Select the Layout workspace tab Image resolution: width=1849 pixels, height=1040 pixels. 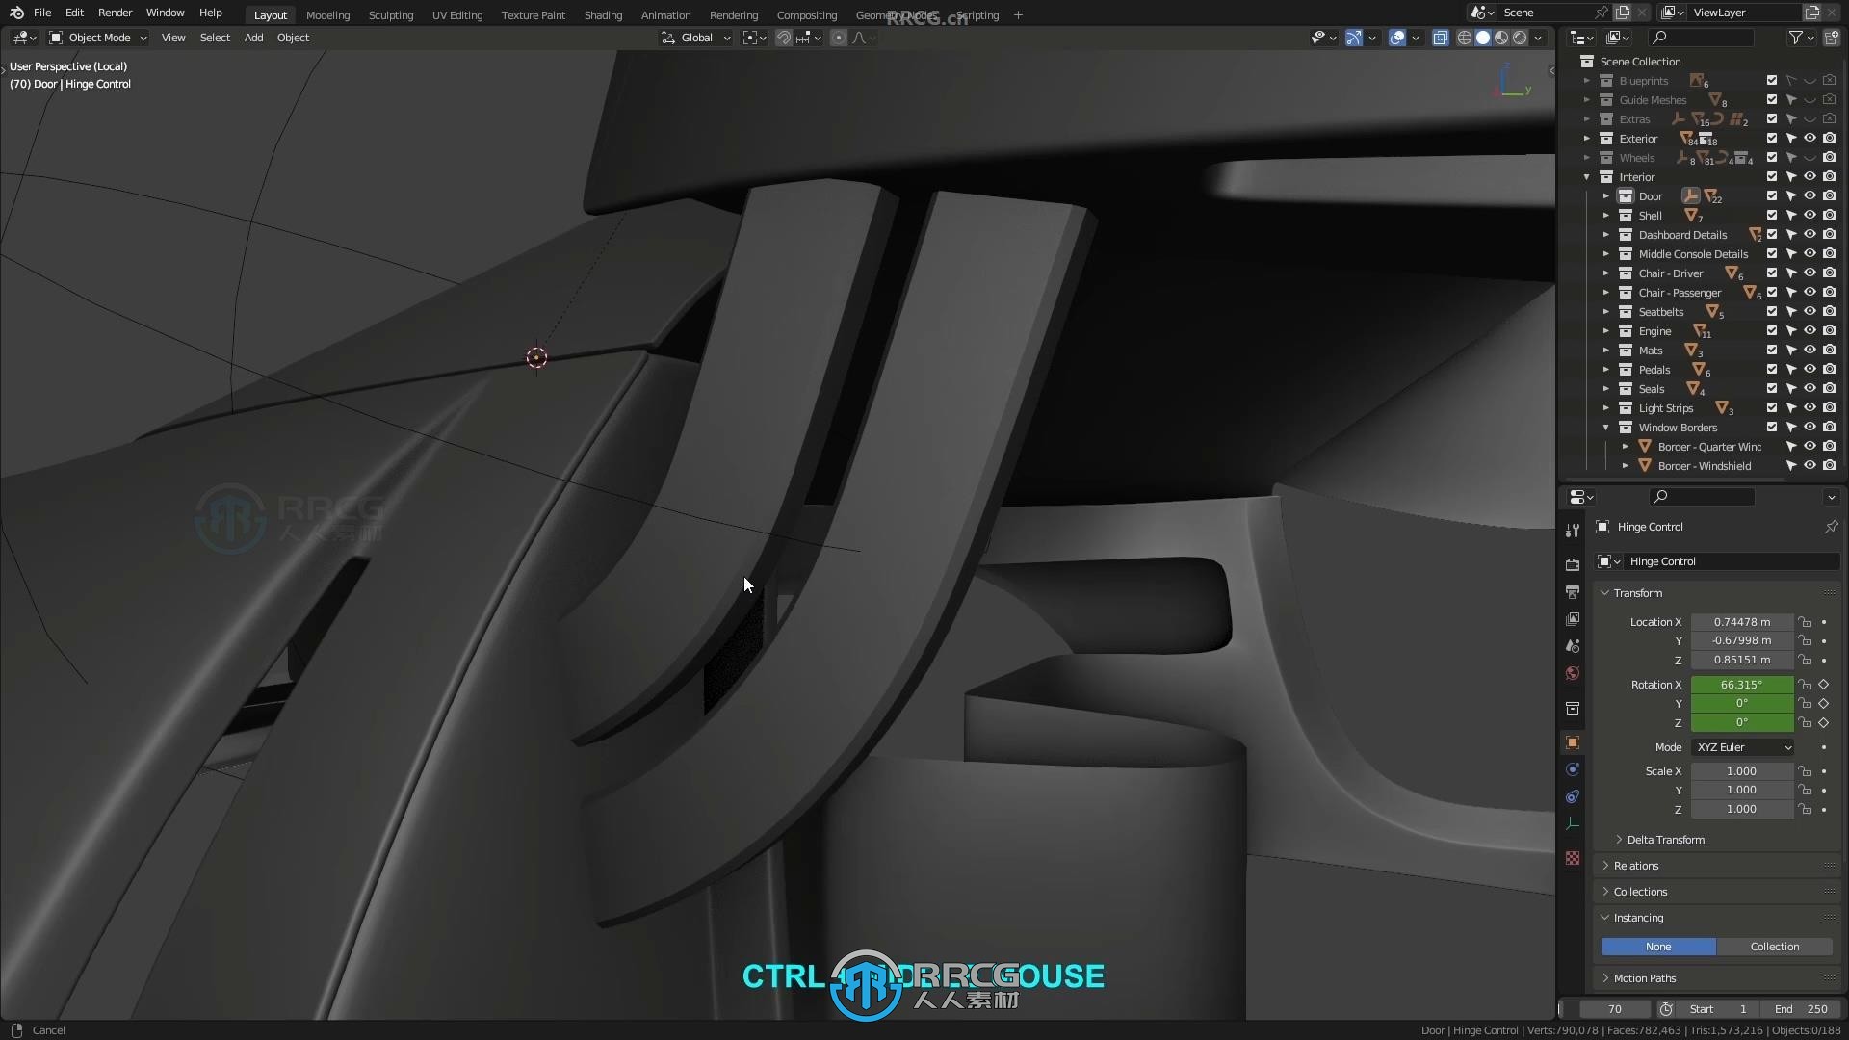(x=271, y=15)
